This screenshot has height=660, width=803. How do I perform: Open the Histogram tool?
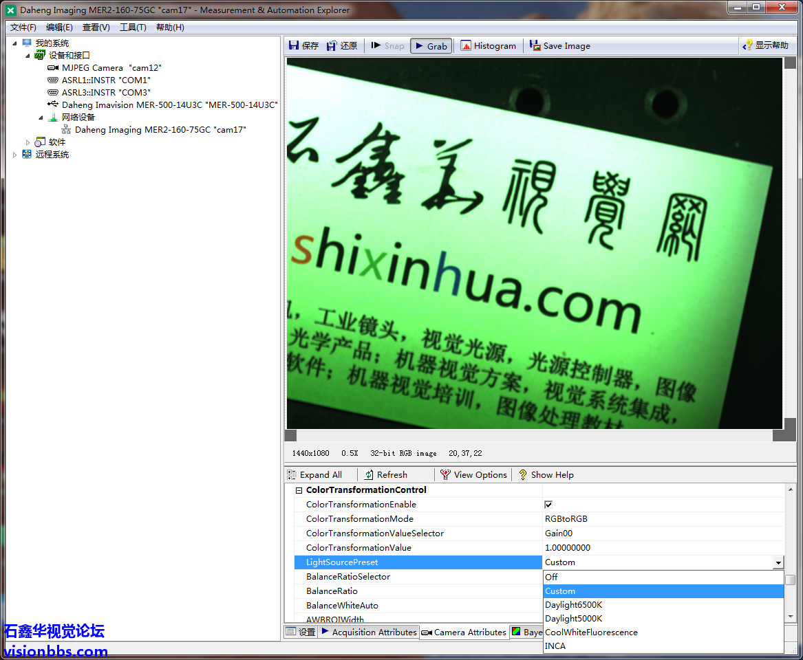coord(488,46)
